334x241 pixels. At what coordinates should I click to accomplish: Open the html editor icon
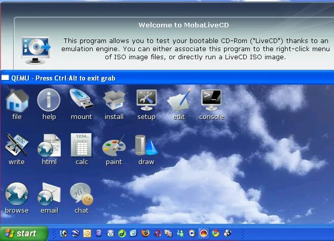(x=49, y=145)
